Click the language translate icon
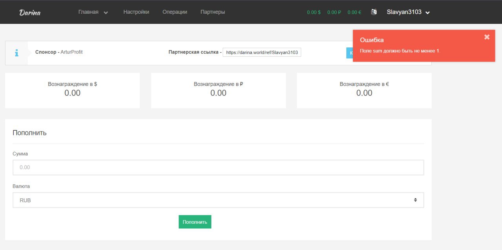 374,12
